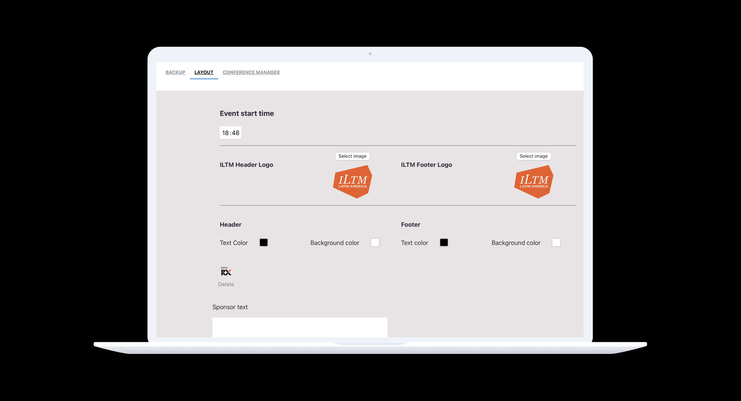Select image for ILTM Header Logo
The width and height of the screenshot is (741, 401).
[x=352, y=156]
